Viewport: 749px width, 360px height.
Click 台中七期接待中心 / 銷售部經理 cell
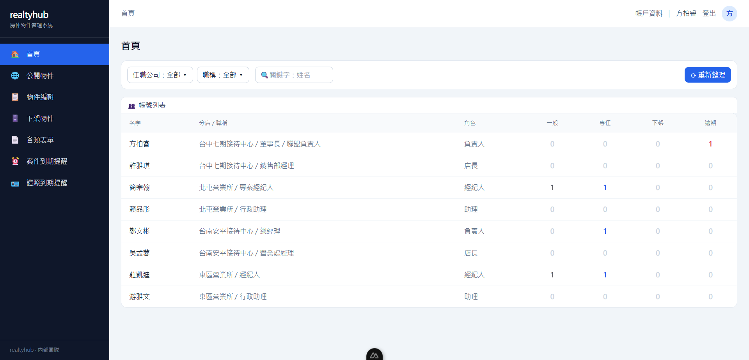tap(247, 166)
